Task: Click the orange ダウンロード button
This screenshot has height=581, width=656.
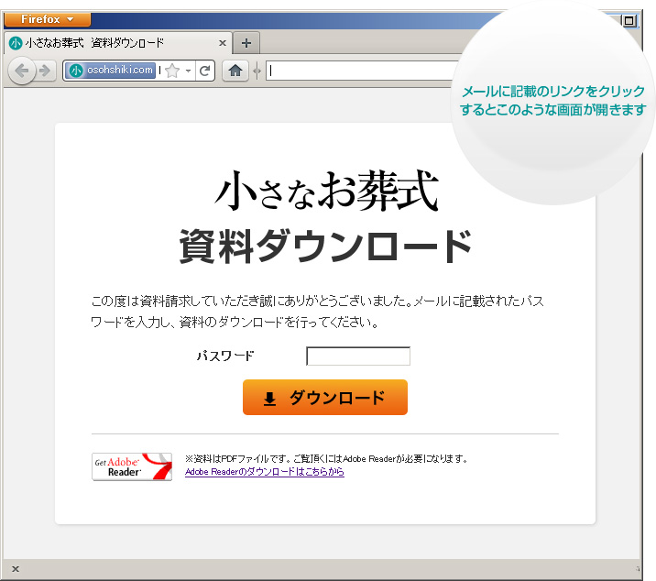Action: point(325,397)
